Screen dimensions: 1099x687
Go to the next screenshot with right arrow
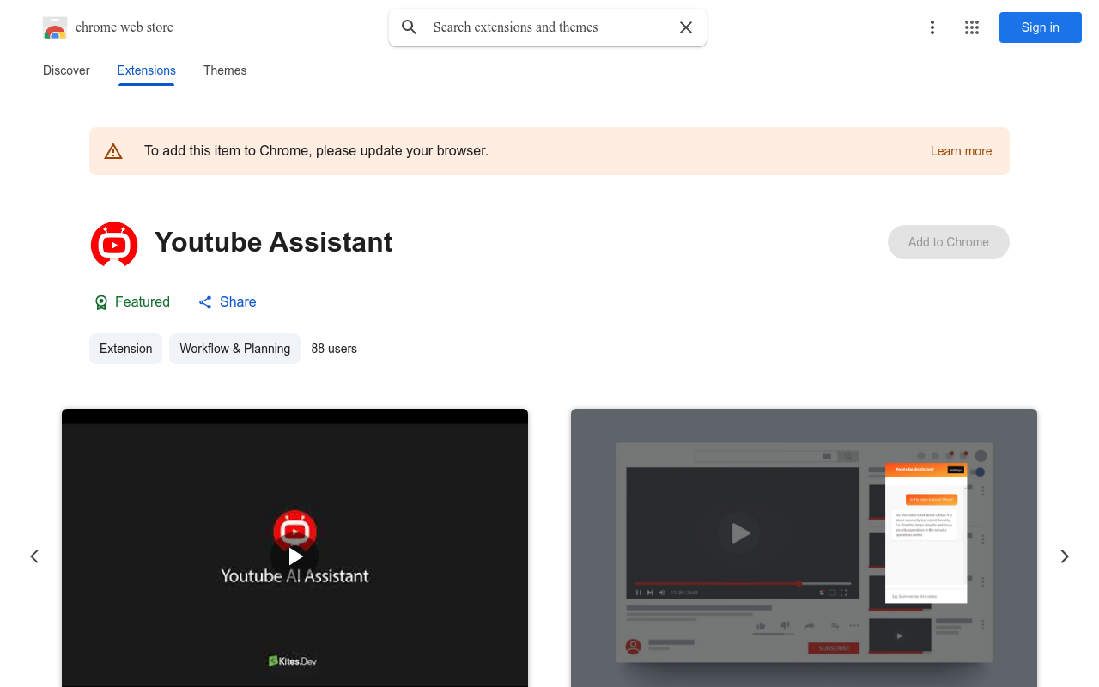1065,556
